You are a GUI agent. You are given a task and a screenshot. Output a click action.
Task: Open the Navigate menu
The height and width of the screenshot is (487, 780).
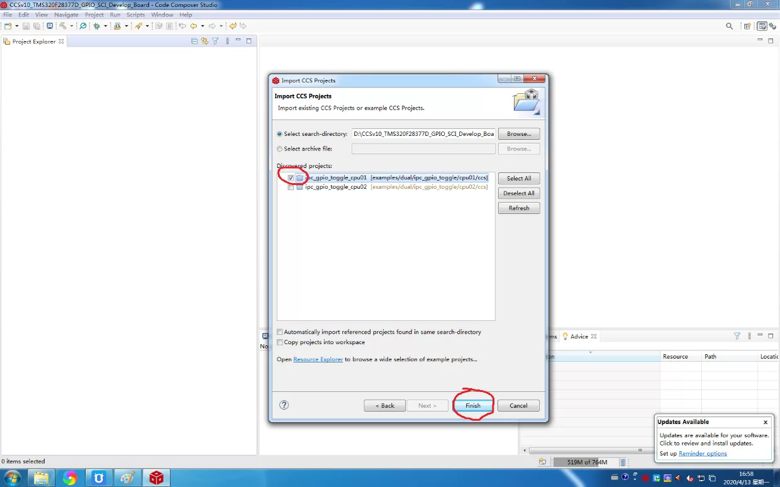pyautogui.click(x=66, y=14)
